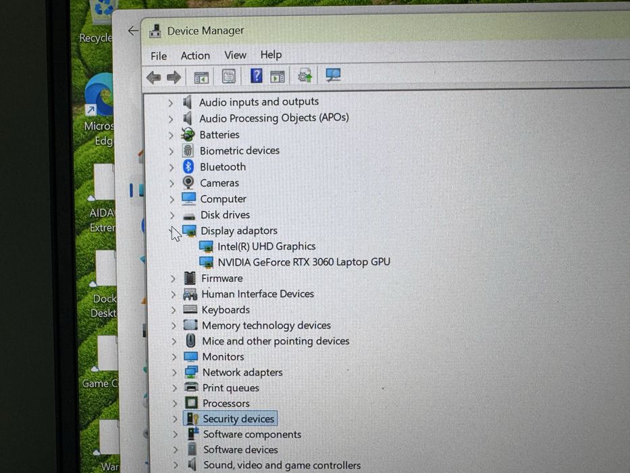Click the Device Manager title bar icon
The width and height of the screenshot is (630, 473).
click(x=155, y=31)
